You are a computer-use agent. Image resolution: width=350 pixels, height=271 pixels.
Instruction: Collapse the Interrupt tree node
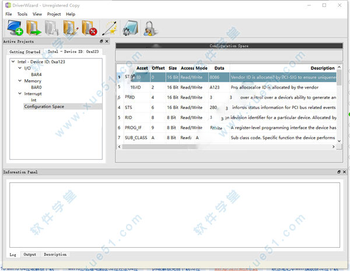pyautogui.click(x=19, y=94)
